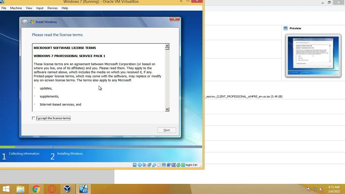Click the VM preview thumbnail
Viewport: 345px width, 194px height.
313,56
